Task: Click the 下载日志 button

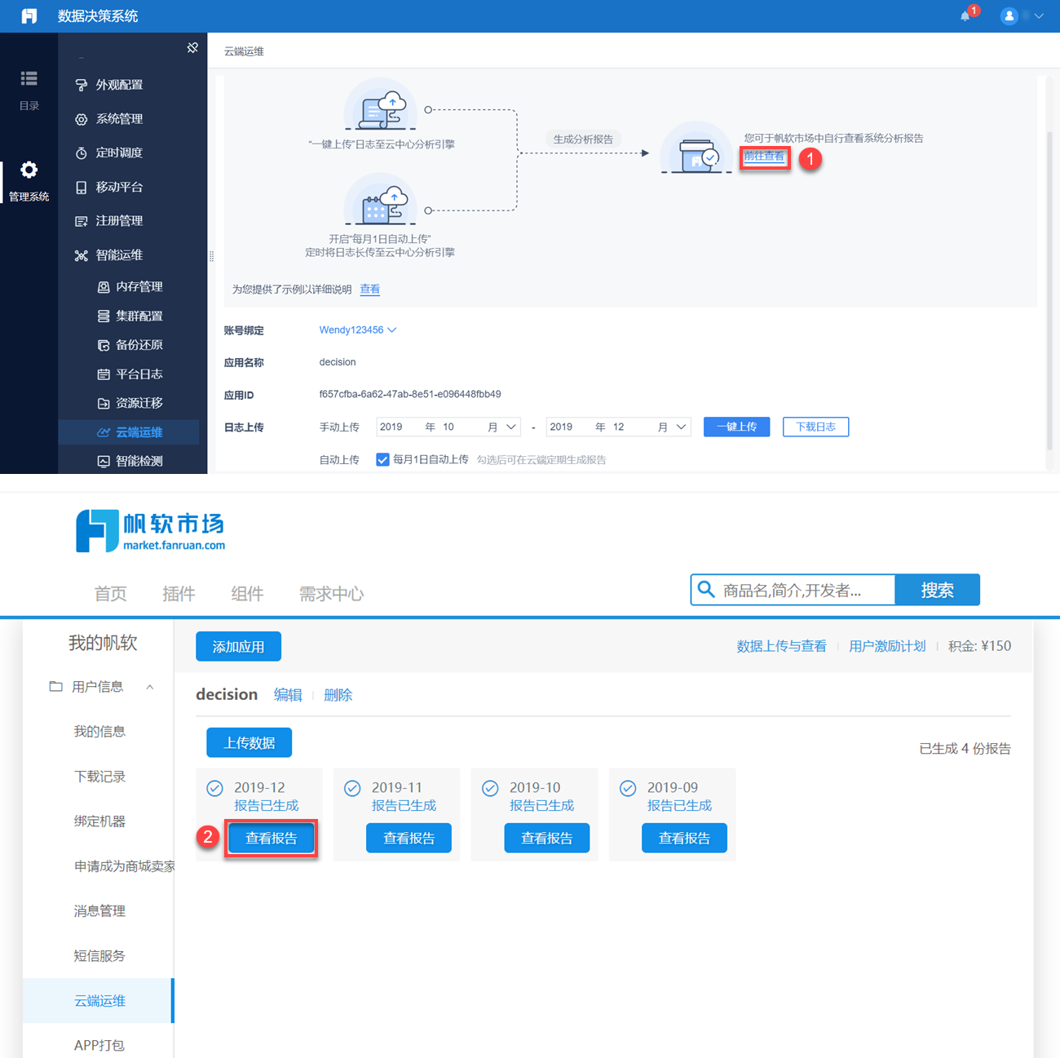Action: (x=815, y=427)
